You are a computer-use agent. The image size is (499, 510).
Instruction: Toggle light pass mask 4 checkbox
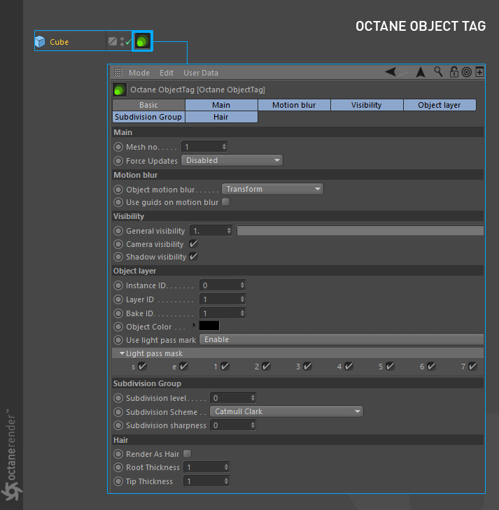349,367
